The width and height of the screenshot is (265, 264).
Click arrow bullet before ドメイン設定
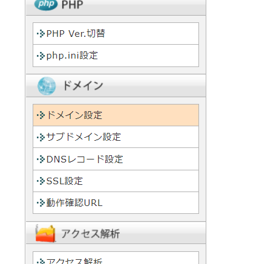point(41,115)
